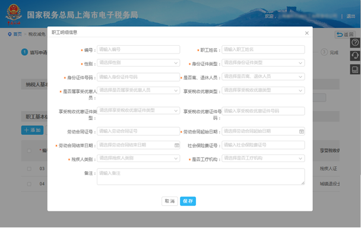Screen dimensions: 361x228
Task: Click the 添加 button behind the dialog
Action: point(32,130)
